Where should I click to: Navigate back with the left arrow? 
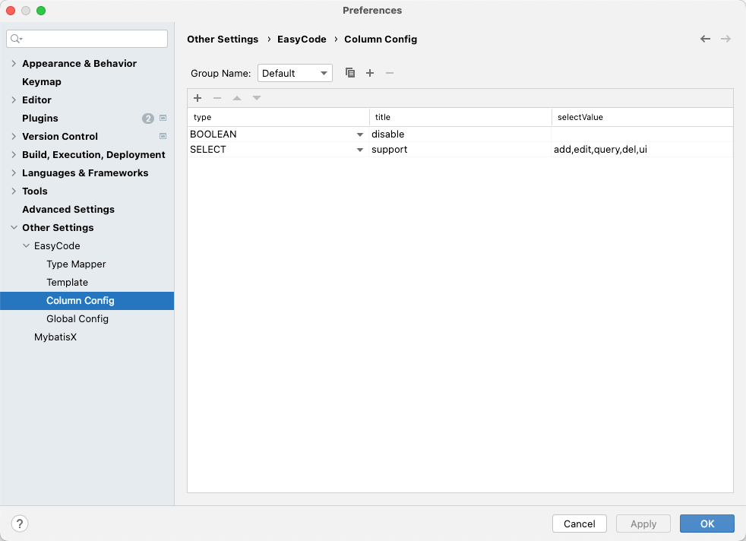click(705, 39)
